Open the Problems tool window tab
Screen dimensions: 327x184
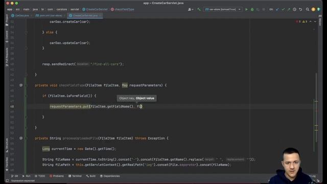(x=57, y=176)
